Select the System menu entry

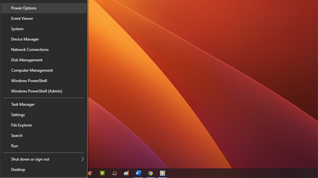tap(44, 29)
